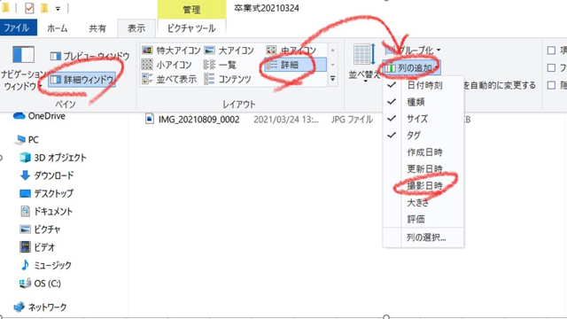Open Add columns (列の追加) dropdown
The width and height of the screenshot is (567, 319).
point(411,67)
